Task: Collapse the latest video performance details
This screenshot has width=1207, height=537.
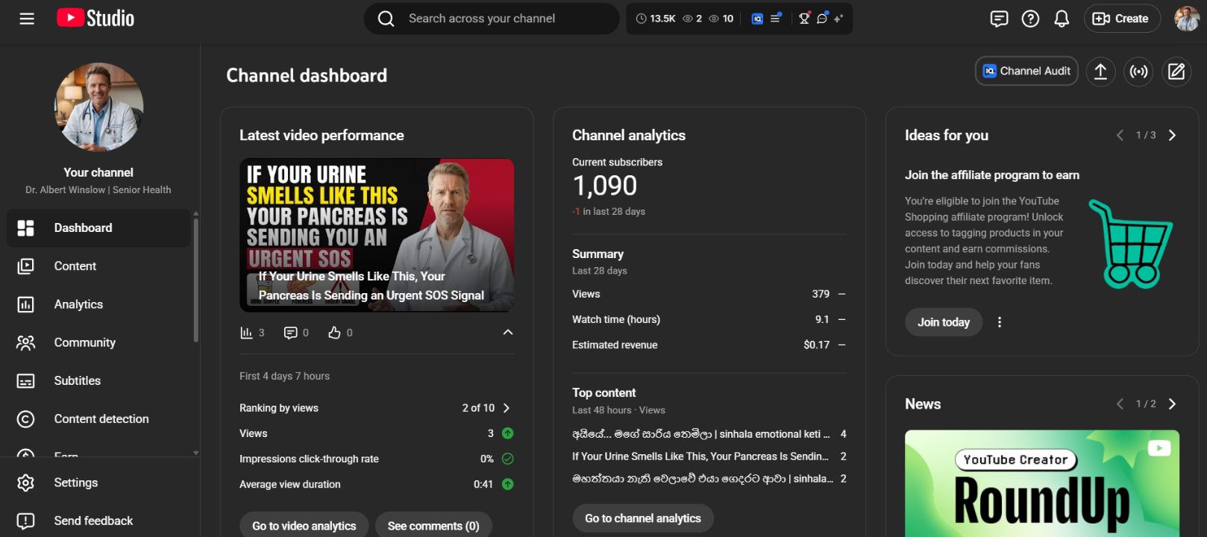Action: [508, 333]
